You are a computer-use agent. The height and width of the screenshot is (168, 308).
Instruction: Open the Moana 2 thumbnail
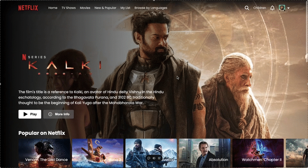[98, 153]
